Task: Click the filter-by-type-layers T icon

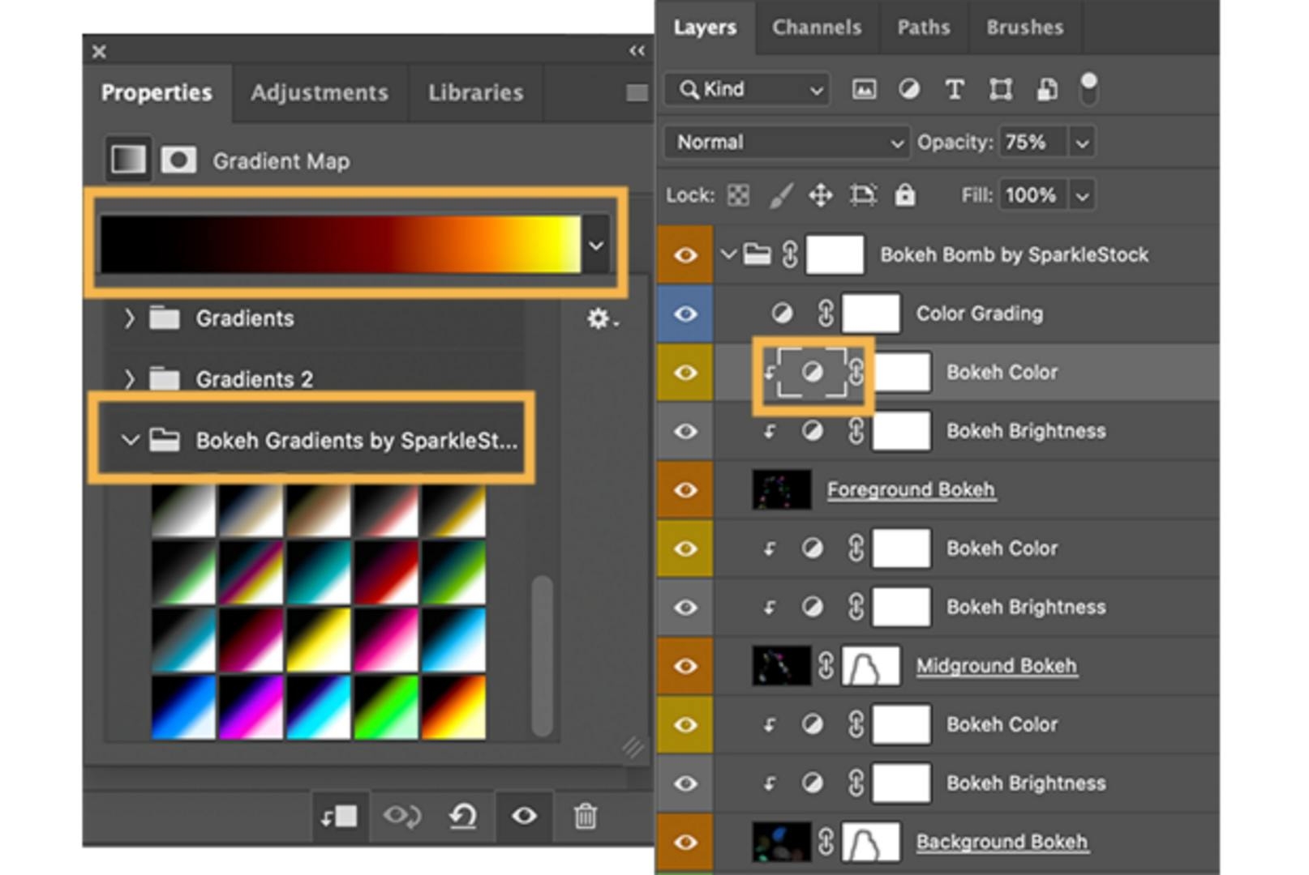Action: pyautogui.click(x=955, y=89)
